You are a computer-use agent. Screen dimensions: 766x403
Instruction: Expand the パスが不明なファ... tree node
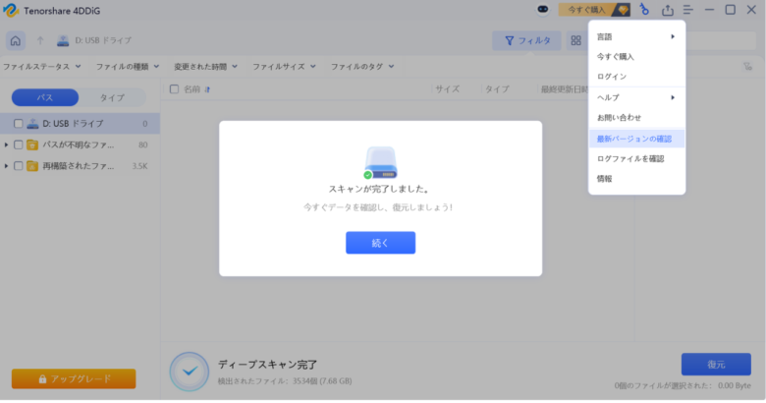6,144
